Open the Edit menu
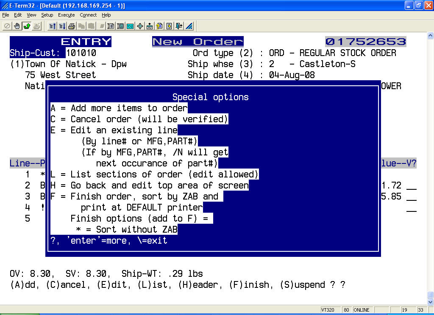This screenshot has width=434, height=315. pyautogui.click(x=18, y=15)
